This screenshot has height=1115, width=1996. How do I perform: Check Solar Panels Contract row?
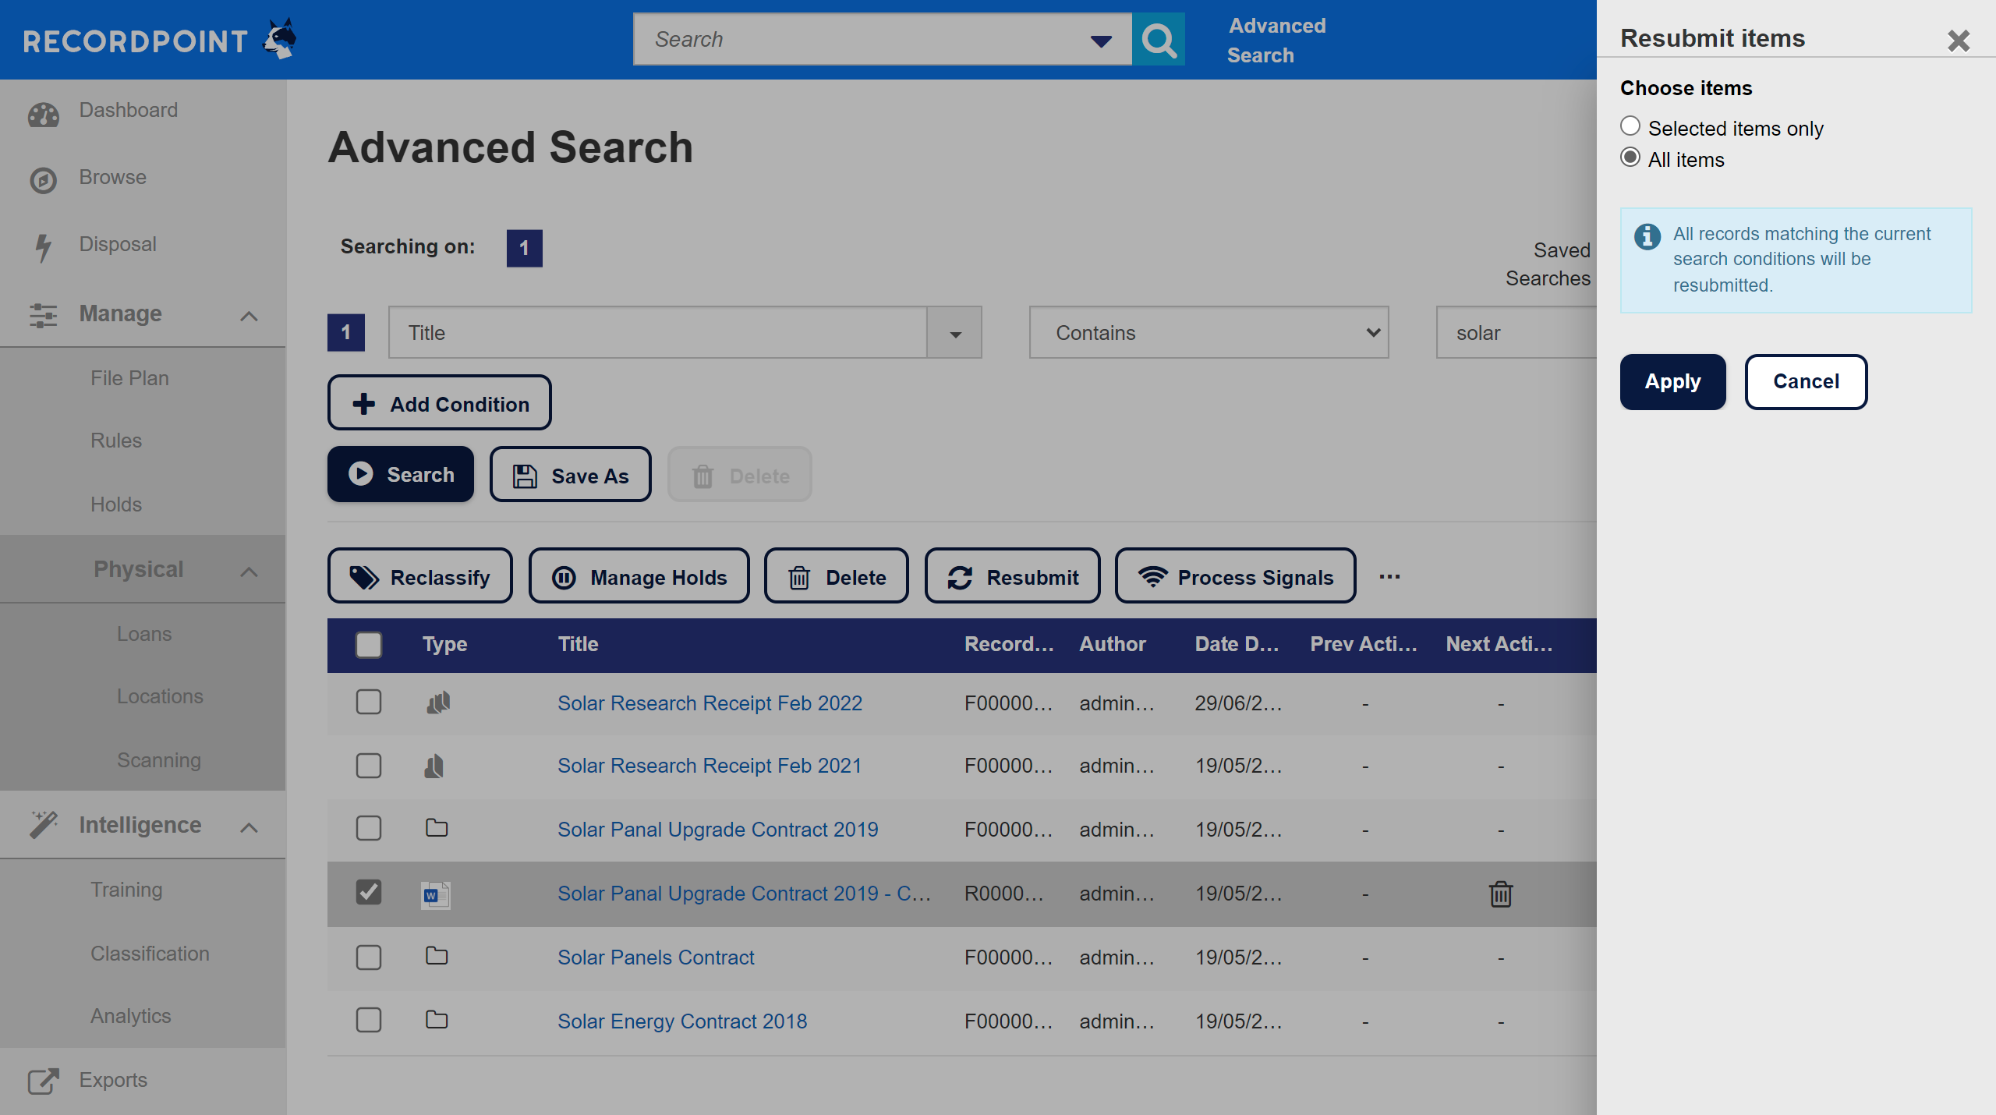click(x=369, y=957)
